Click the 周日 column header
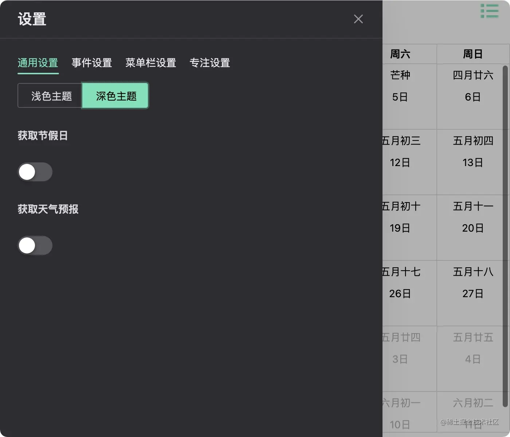Image resolution: width=510 pixels, height=437 pixels. coord(473,54)
